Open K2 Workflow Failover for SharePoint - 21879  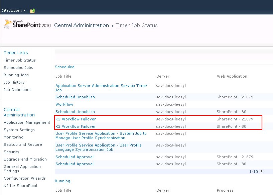(x=76, y=119)
